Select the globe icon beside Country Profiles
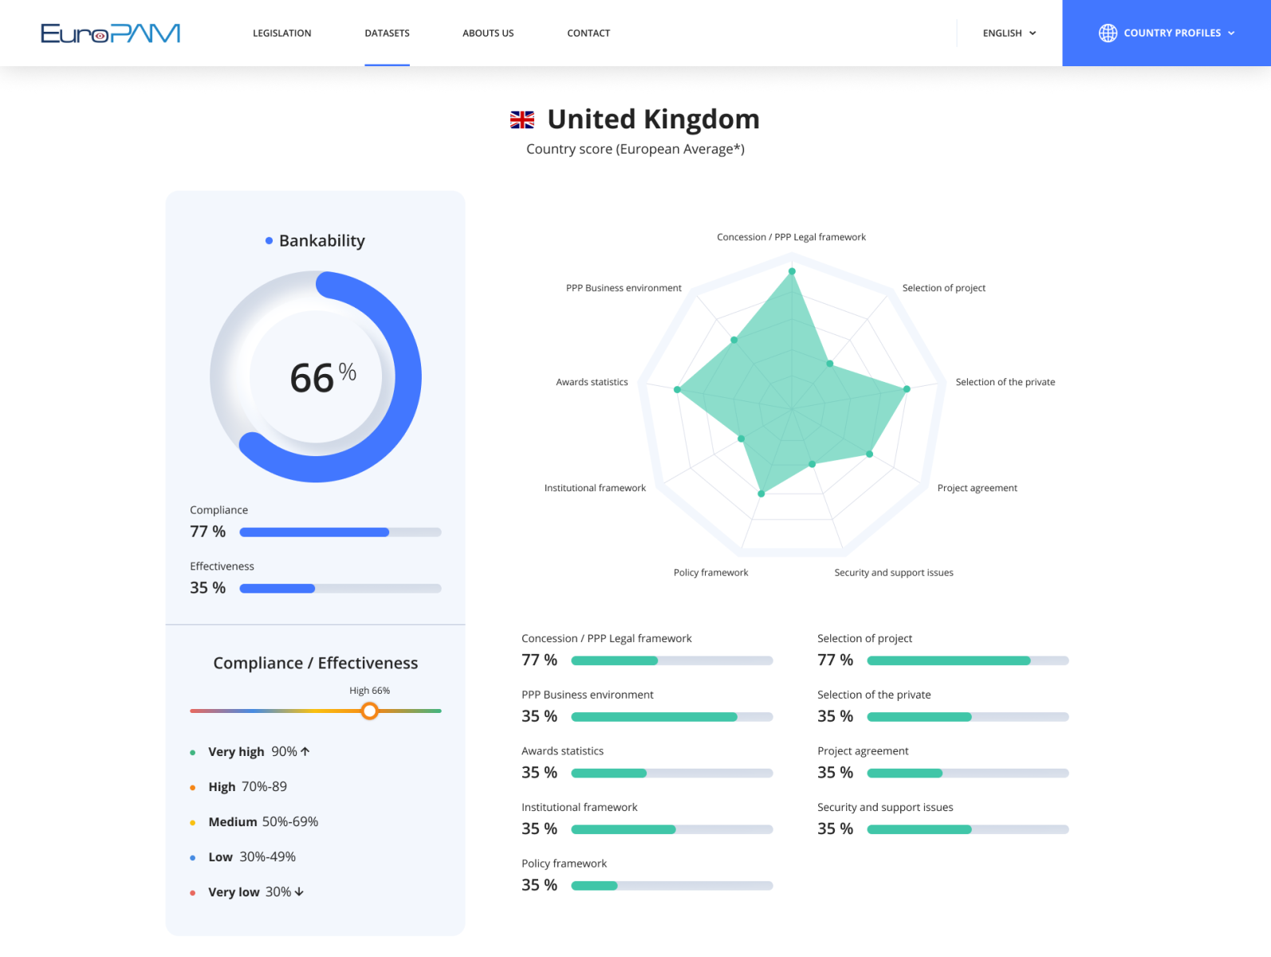Viewport: 1271px width, 957px height. click(x=1109, y=33)
